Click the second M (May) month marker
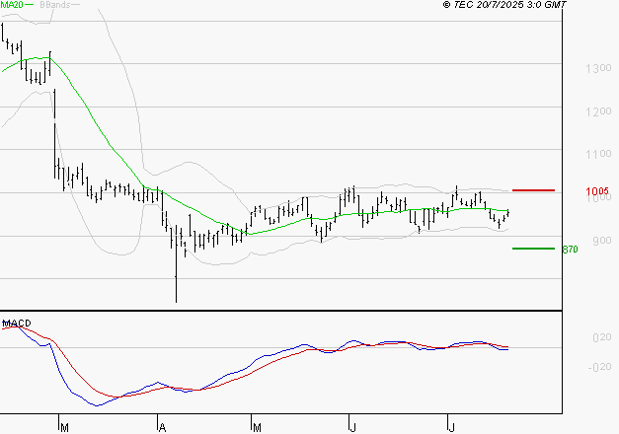This screenshot has width=619, height=434. coord(257,427)
